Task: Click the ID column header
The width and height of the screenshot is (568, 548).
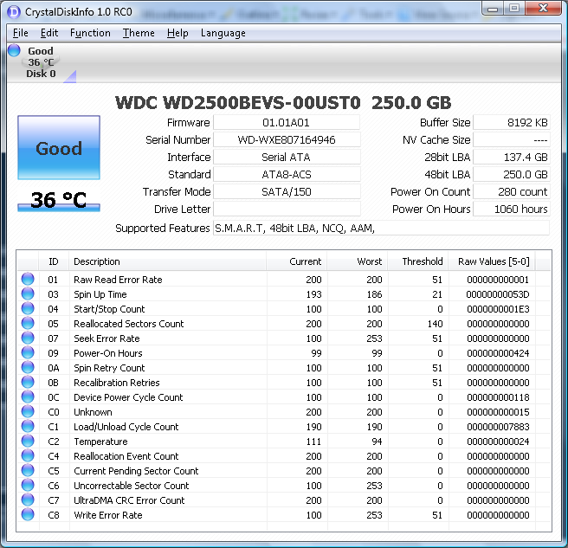Action: (54, 261)
